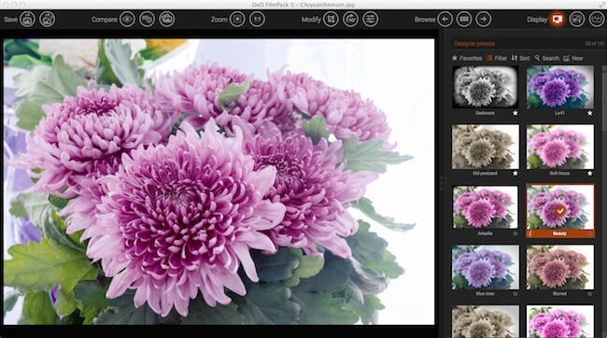The image size is (607, 338).
Task: Open the Filter option in presets panel
Action: tap(497, 58)
